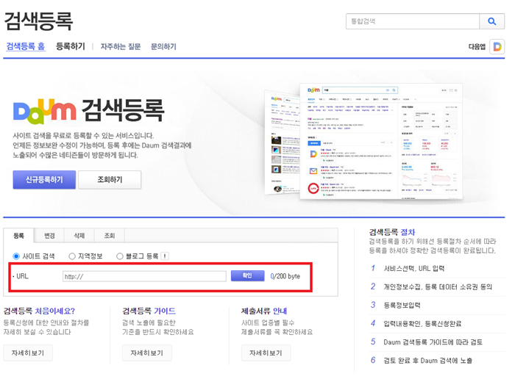Click step 5 Daum 검색등록 가이드에 따라 검토
Screen dimensions: 515x390
point(433,342)
